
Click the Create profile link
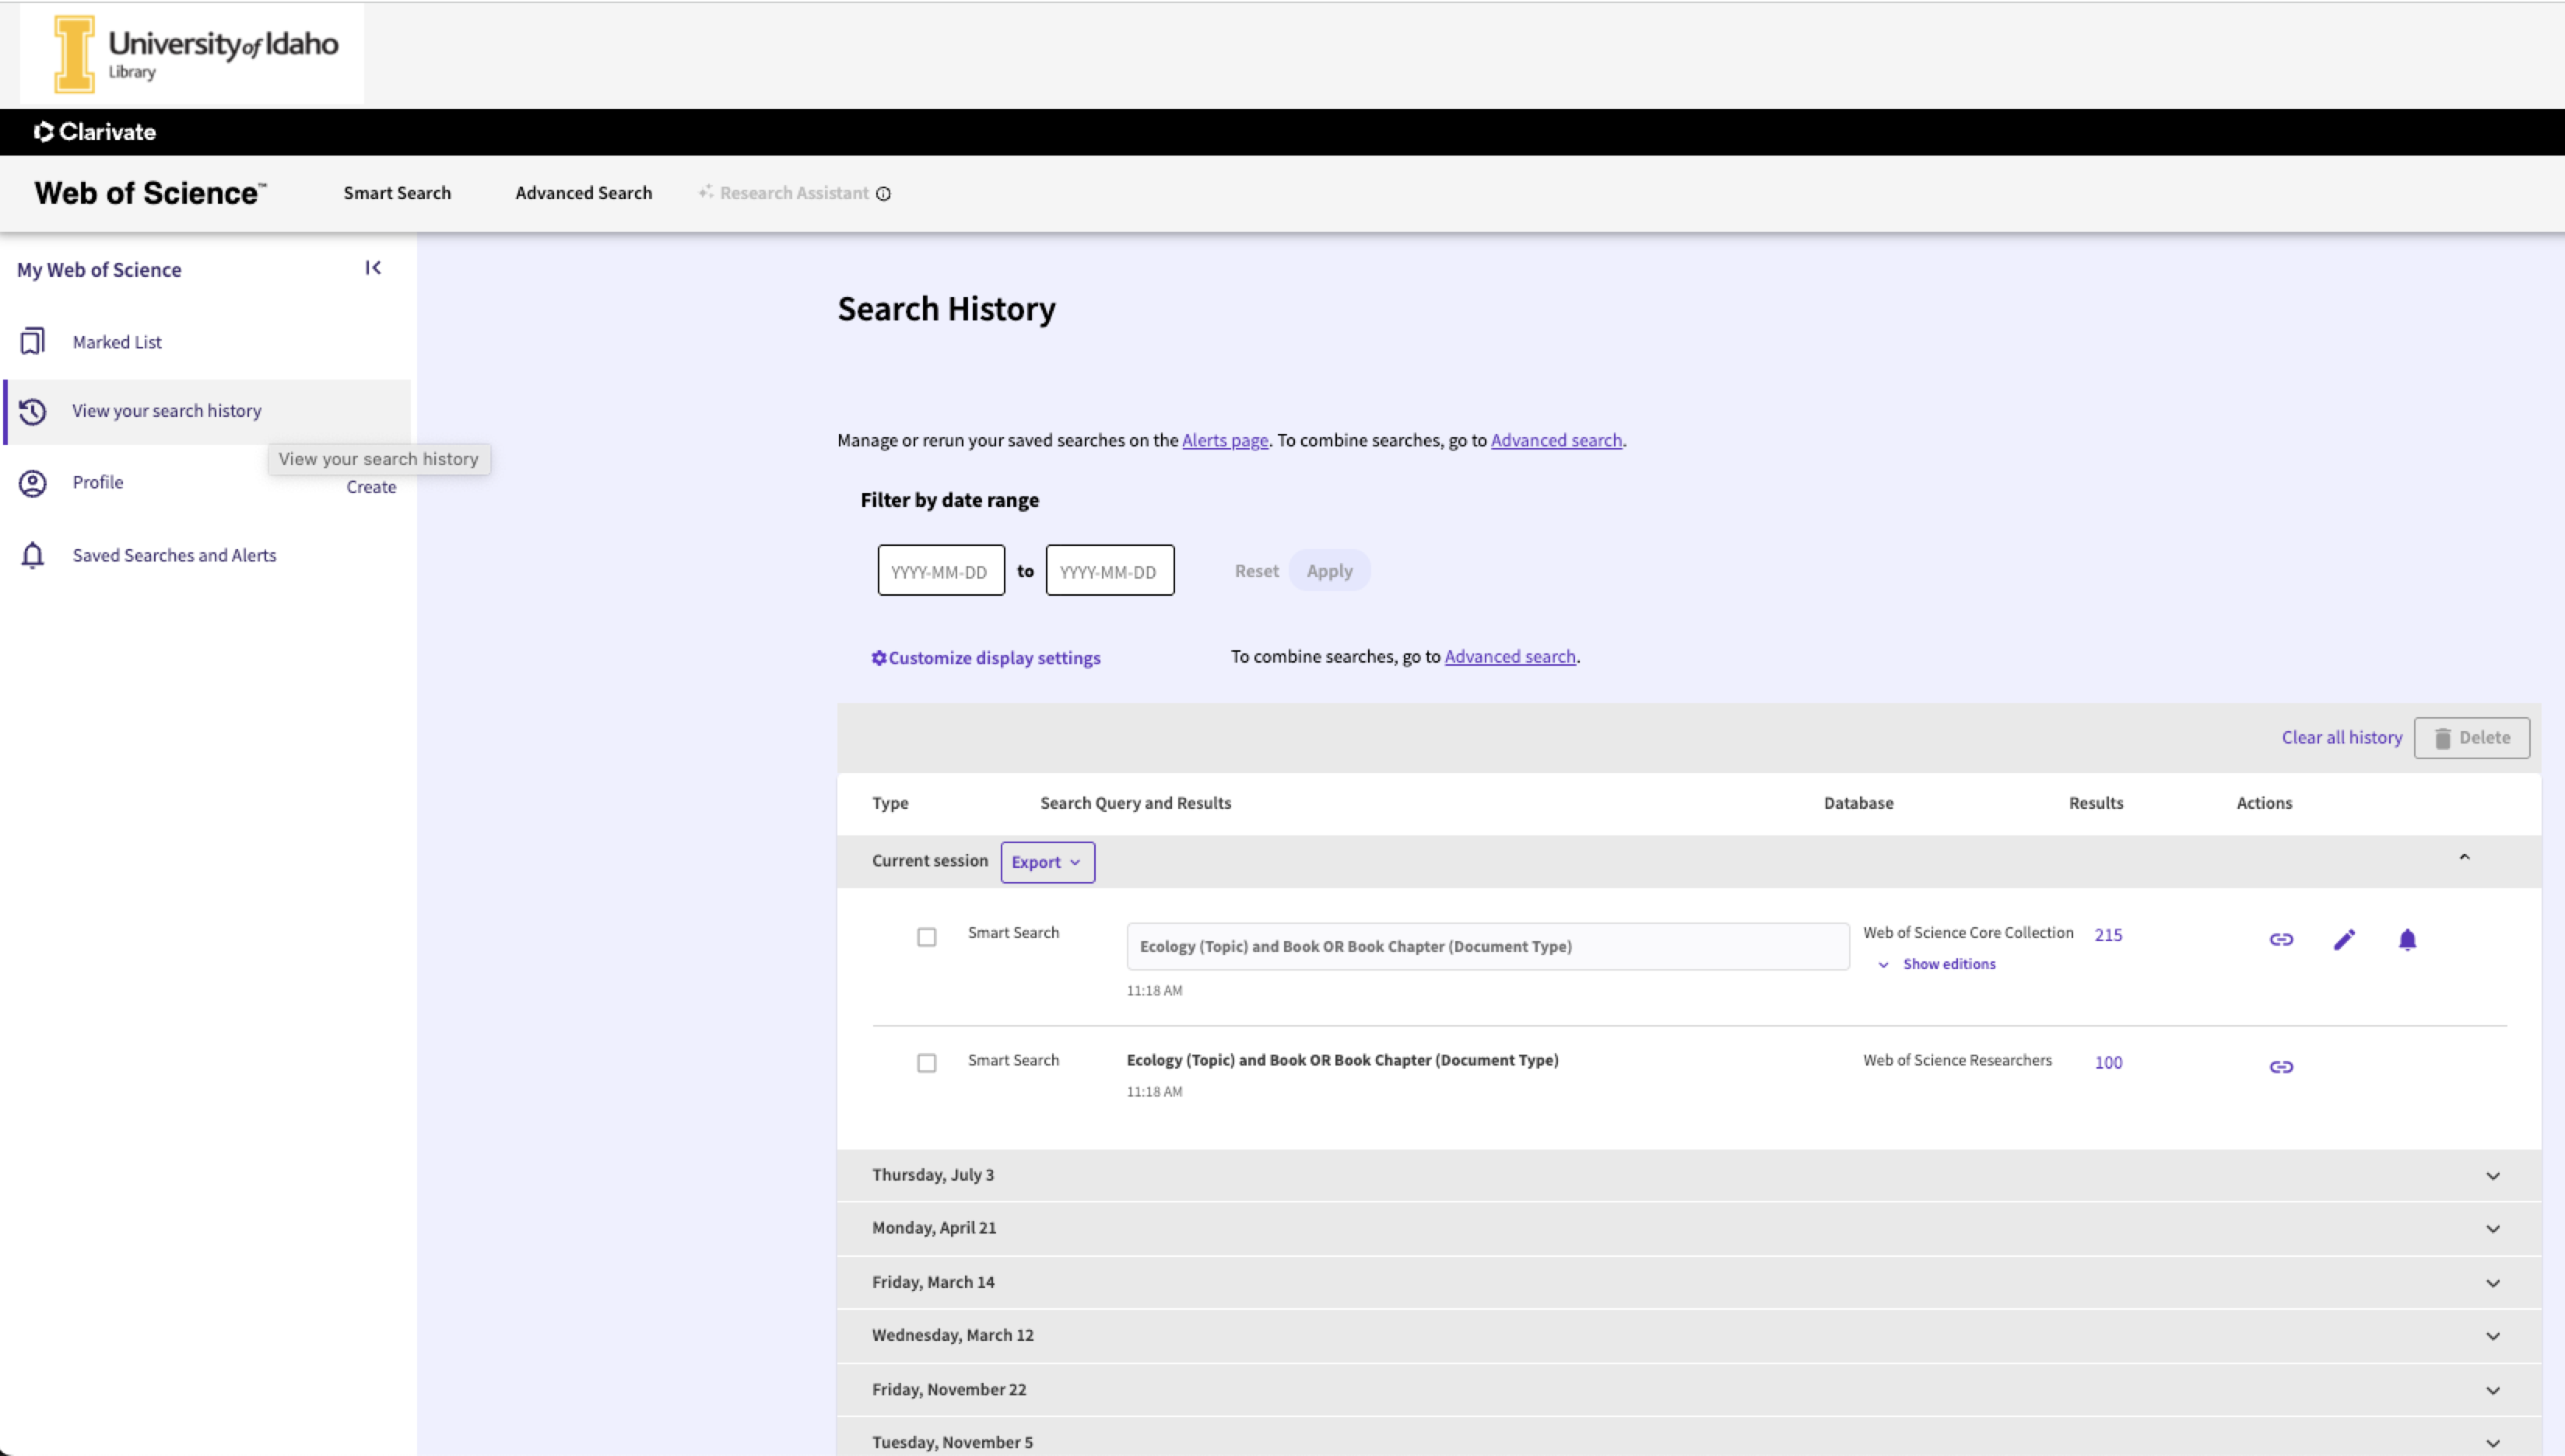coord(371,487)
